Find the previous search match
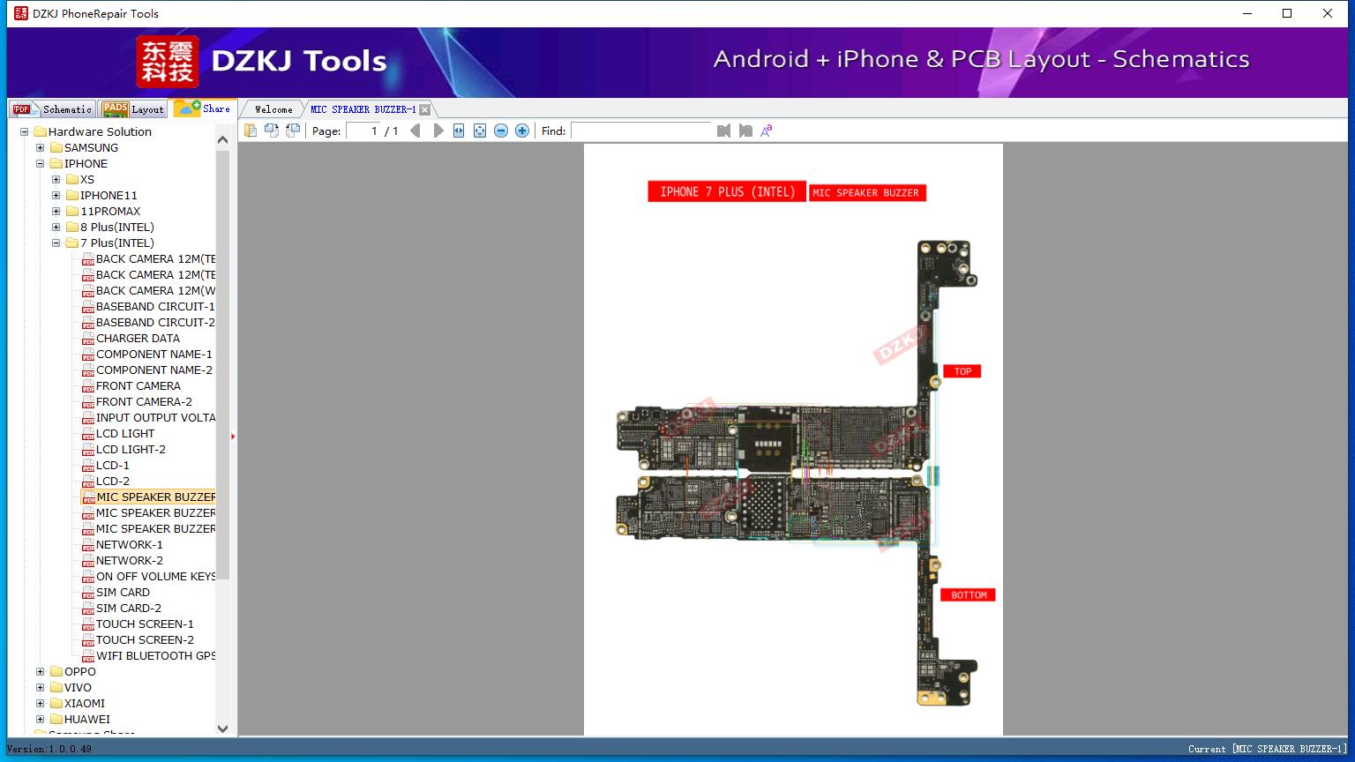 pyautogui.click(x=724, y=131)
